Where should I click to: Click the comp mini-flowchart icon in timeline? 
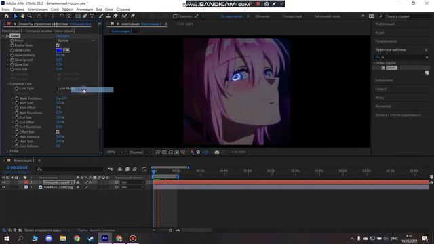(x=111, y=169)
